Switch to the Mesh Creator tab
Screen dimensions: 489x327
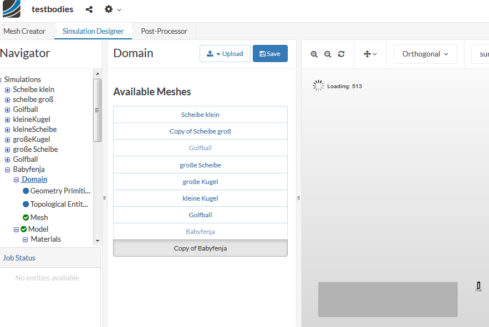[24, 31]
